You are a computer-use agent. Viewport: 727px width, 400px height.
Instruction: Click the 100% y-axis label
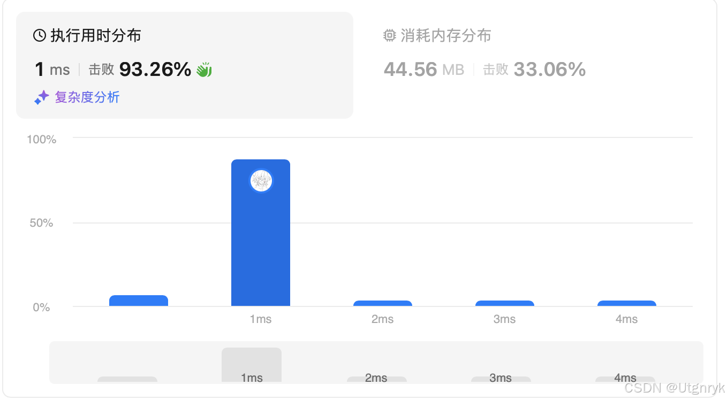click(x=42, y=140)
